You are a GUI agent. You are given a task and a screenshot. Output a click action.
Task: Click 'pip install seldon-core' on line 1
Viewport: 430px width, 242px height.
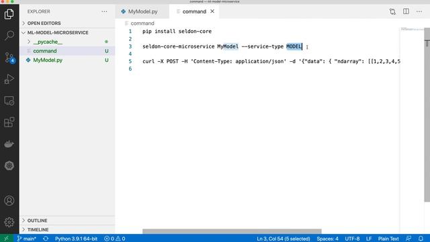tap(177, 32)
